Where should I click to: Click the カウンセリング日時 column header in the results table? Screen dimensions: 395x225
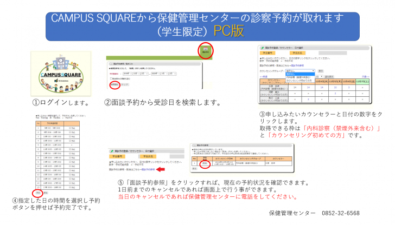(x=224, y=158)
